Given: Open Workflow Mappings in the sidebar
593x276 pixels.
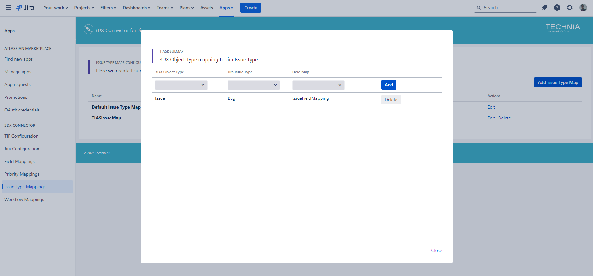Looking at the screenshot, I should tap(24, 199).
